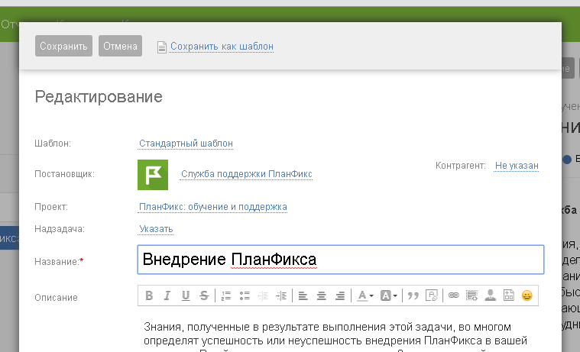Viewport: 580px width, 352px height.
Task: Align description text left
Action: tap(303, 295)
